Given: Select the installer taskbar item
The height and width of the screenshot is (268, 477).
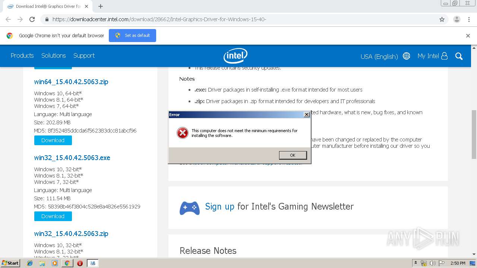Looking at the screenshot, I should tap(93, 263).
